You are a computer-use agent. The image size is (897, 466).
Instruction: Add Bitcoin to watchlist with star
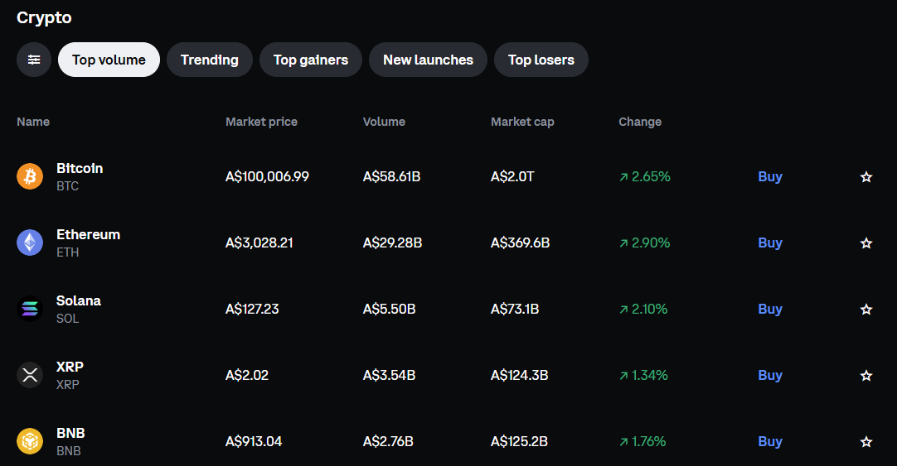pyautogui.click(x=866, y=176)
